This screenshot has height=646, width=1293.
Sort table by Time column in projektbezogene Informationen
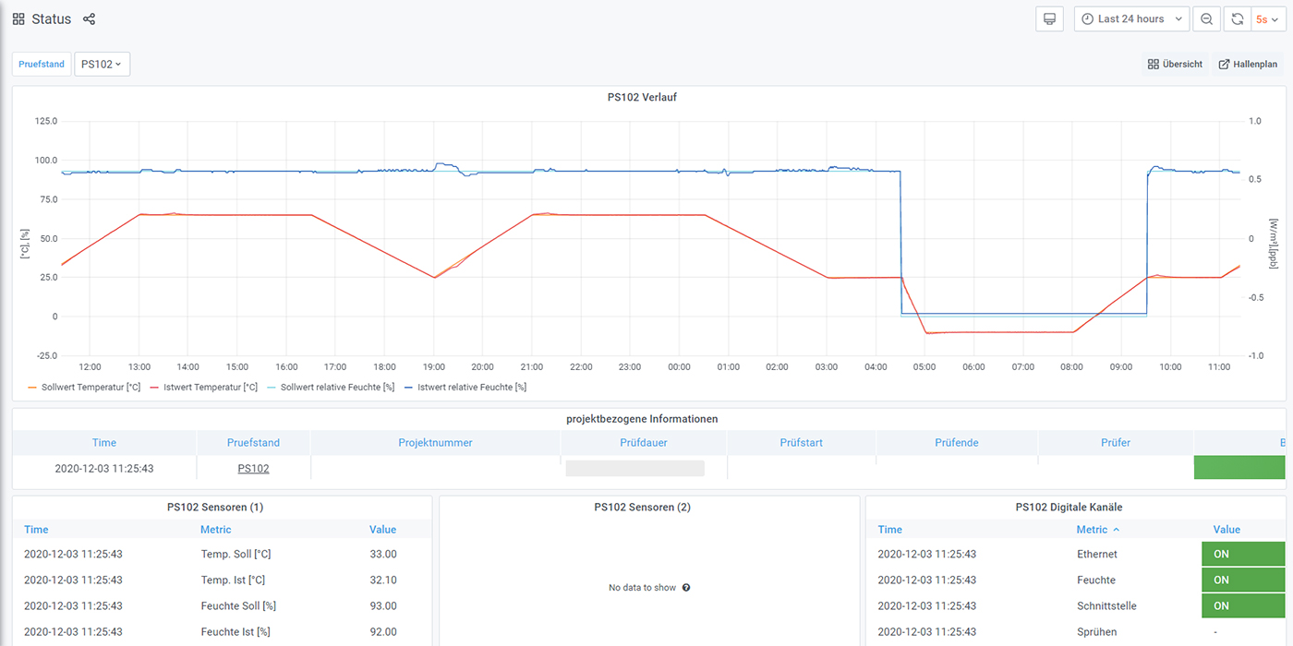point(104,443)
